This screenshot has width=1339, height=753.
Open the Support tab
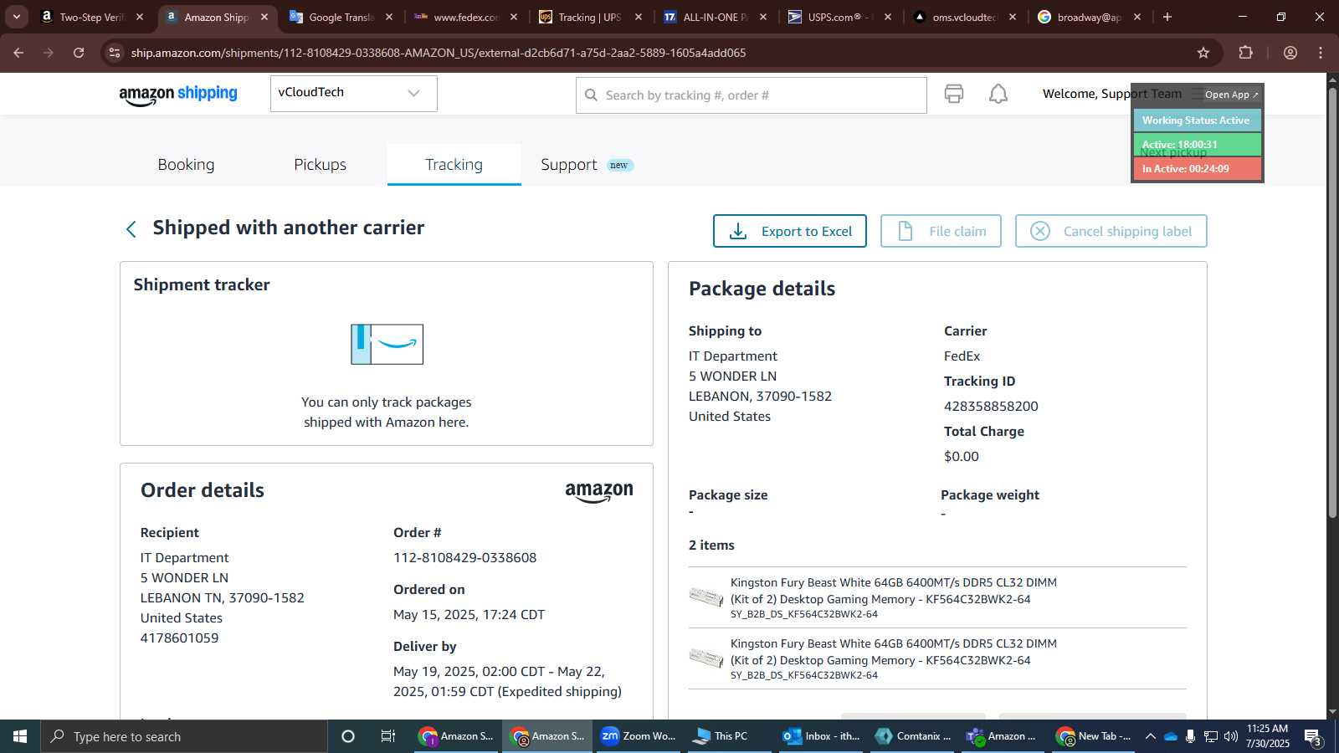tap(569, 165)
